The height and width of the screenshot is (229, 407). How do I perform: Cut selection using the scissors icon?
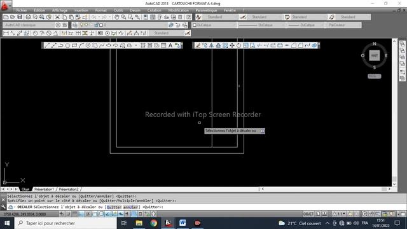(x=57, y=17)
